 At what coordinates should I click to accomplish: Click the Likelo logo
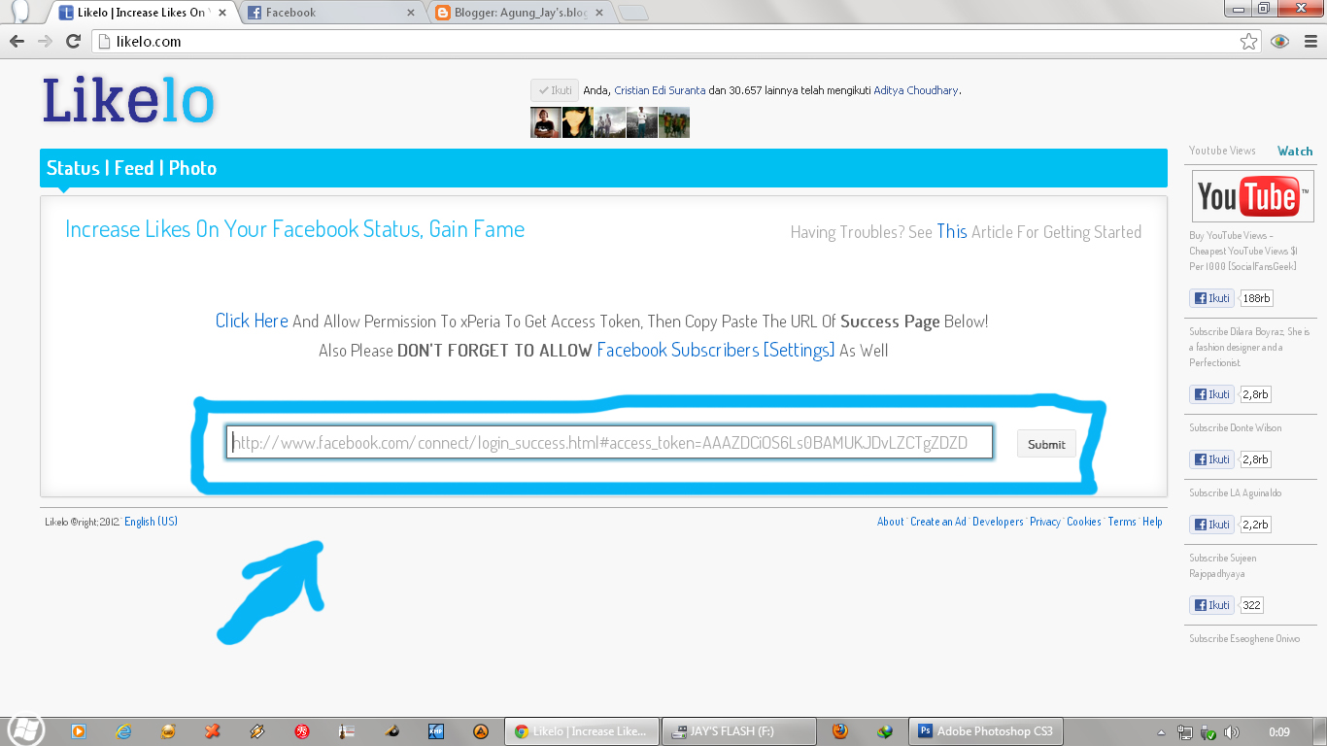pos(127,101)
